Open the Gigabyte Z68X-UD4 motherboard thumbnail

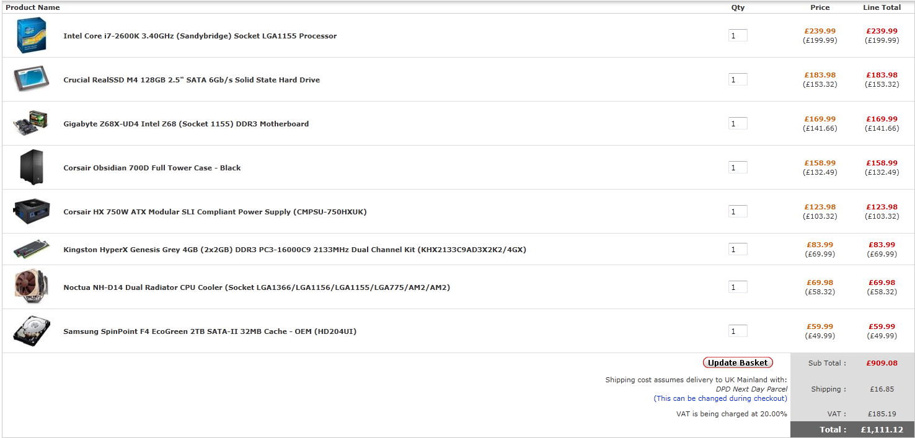coord(31,123)
